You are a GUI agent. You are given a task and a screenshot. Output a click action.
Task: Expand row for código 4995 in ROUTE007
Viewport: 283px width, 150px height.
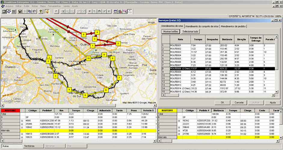coord(22,121)
